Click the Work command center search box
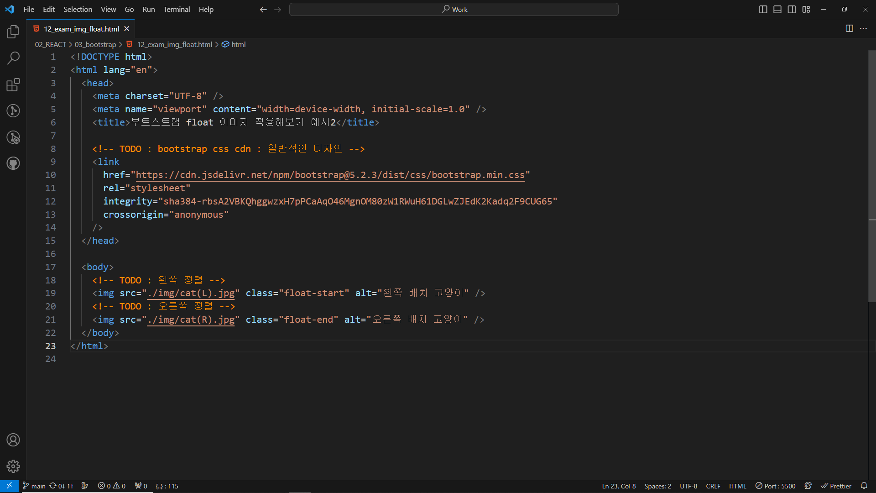Screen dimensions: 876x493 [454, 9]
